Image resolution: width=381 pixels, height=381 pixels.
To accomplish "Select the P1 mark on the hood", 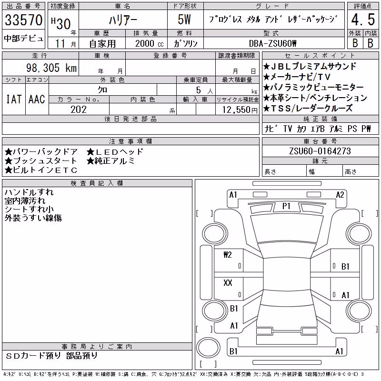I will point(286,206).
